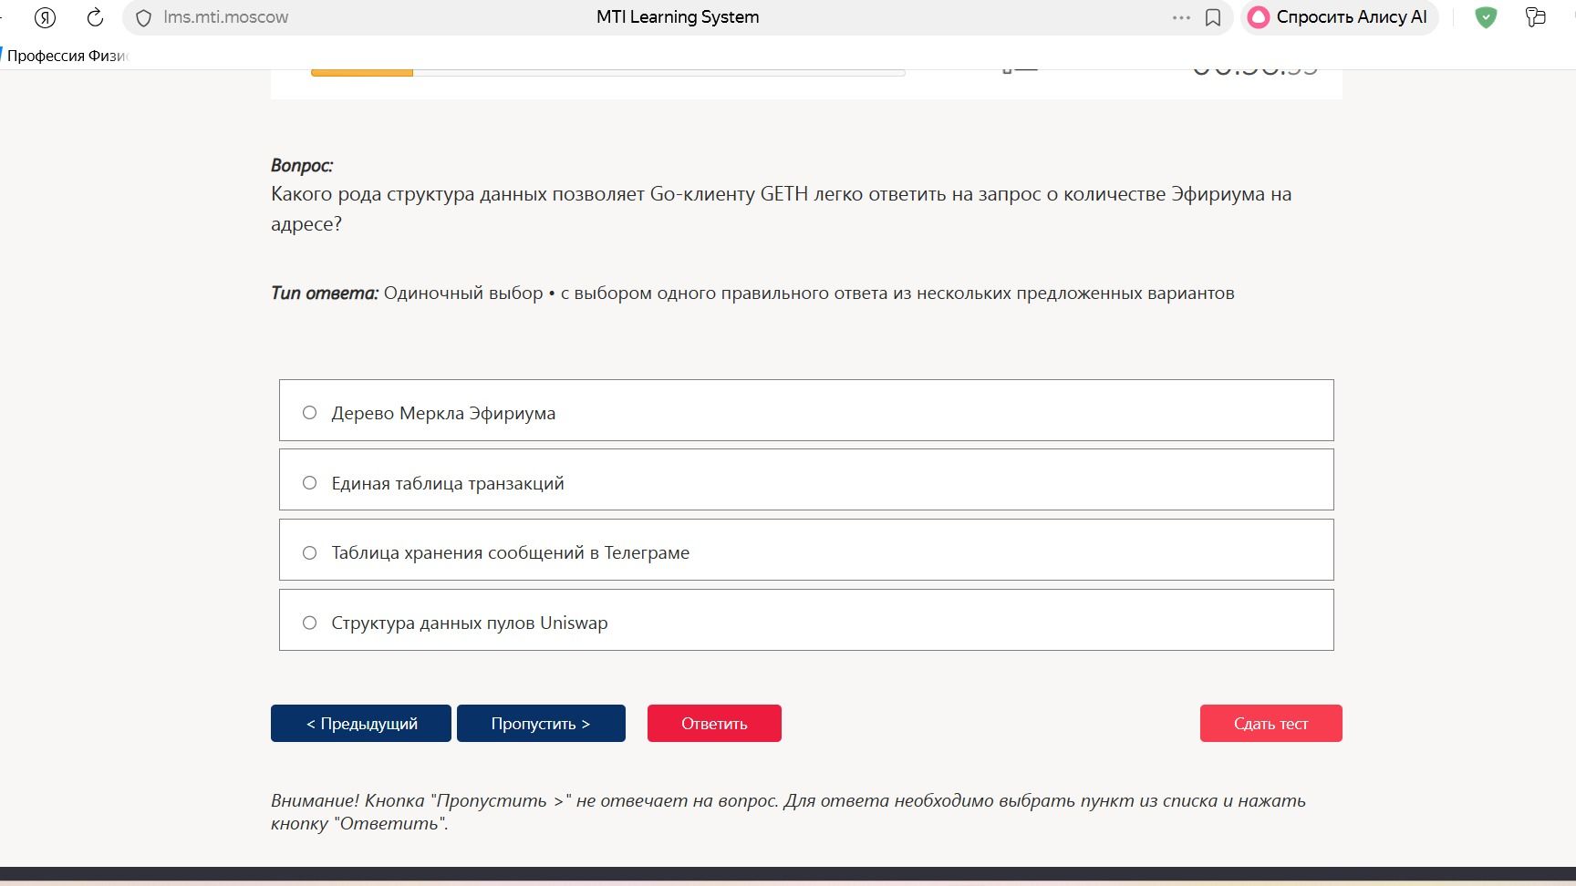Select answer "Единая таблица транзакций"

806,479
